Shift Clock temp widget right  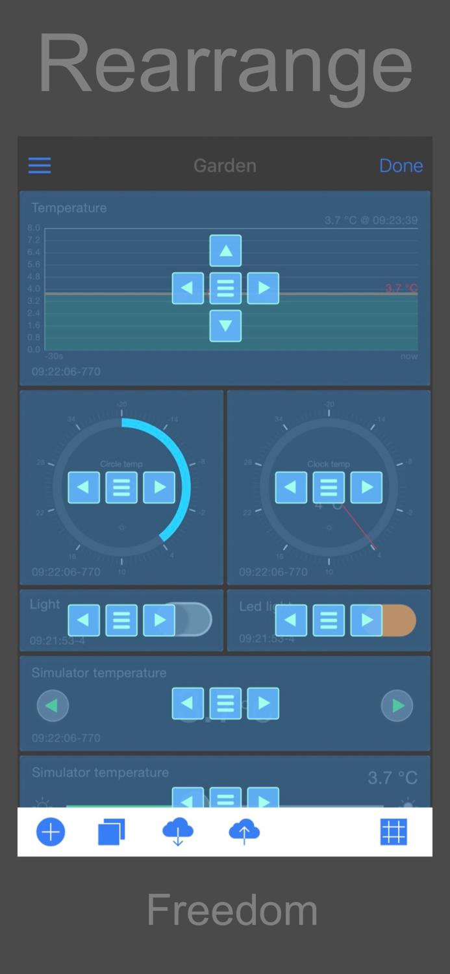click(366, 487)
